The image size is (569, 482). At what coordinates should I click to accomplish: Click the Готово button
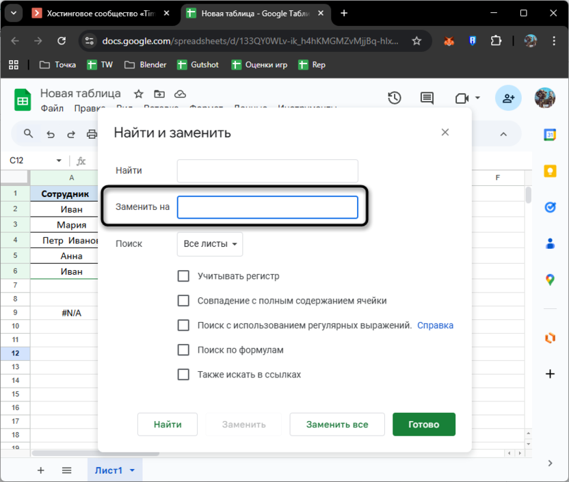[423, 425]
